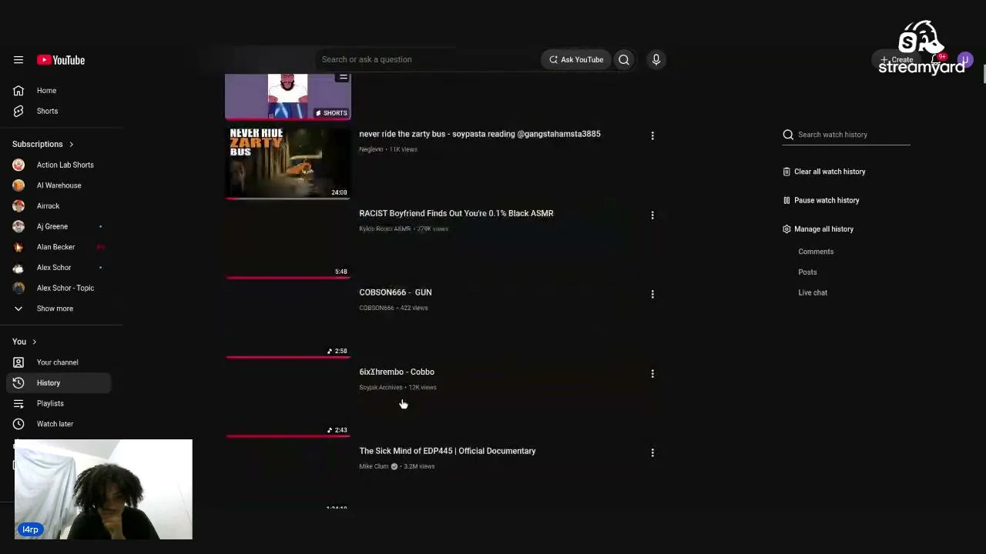Open options for EDP445 documentary
Viewport: 986px width, 554px height.
coord(652,452)
